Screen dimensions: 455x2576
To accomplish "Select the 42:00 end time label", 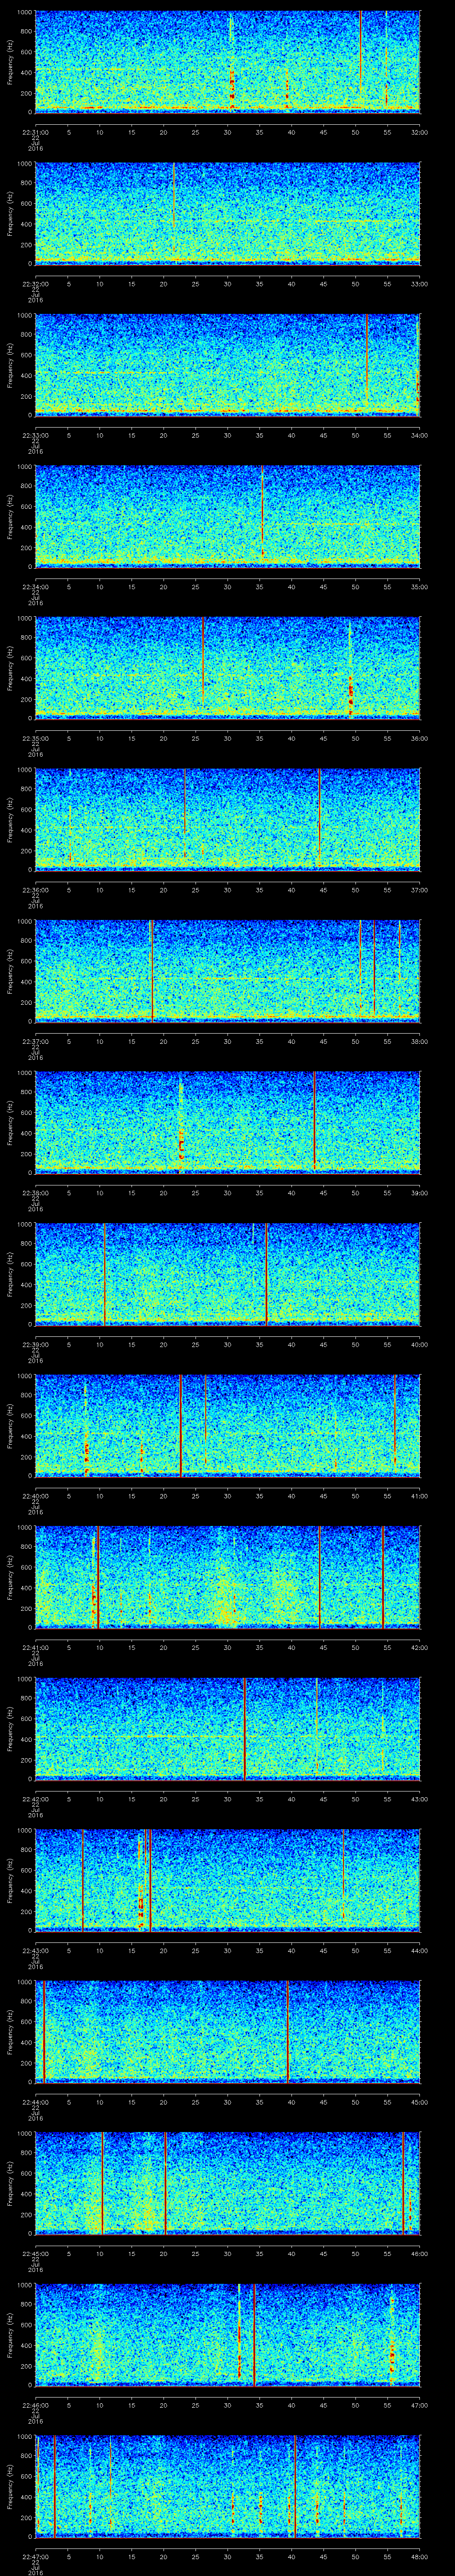I will click(x=419, y=1647).
